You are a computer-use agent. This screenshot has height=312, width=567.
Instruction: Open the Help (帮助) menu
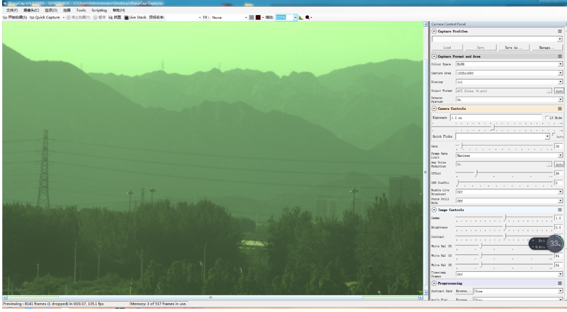coord(119,10)
